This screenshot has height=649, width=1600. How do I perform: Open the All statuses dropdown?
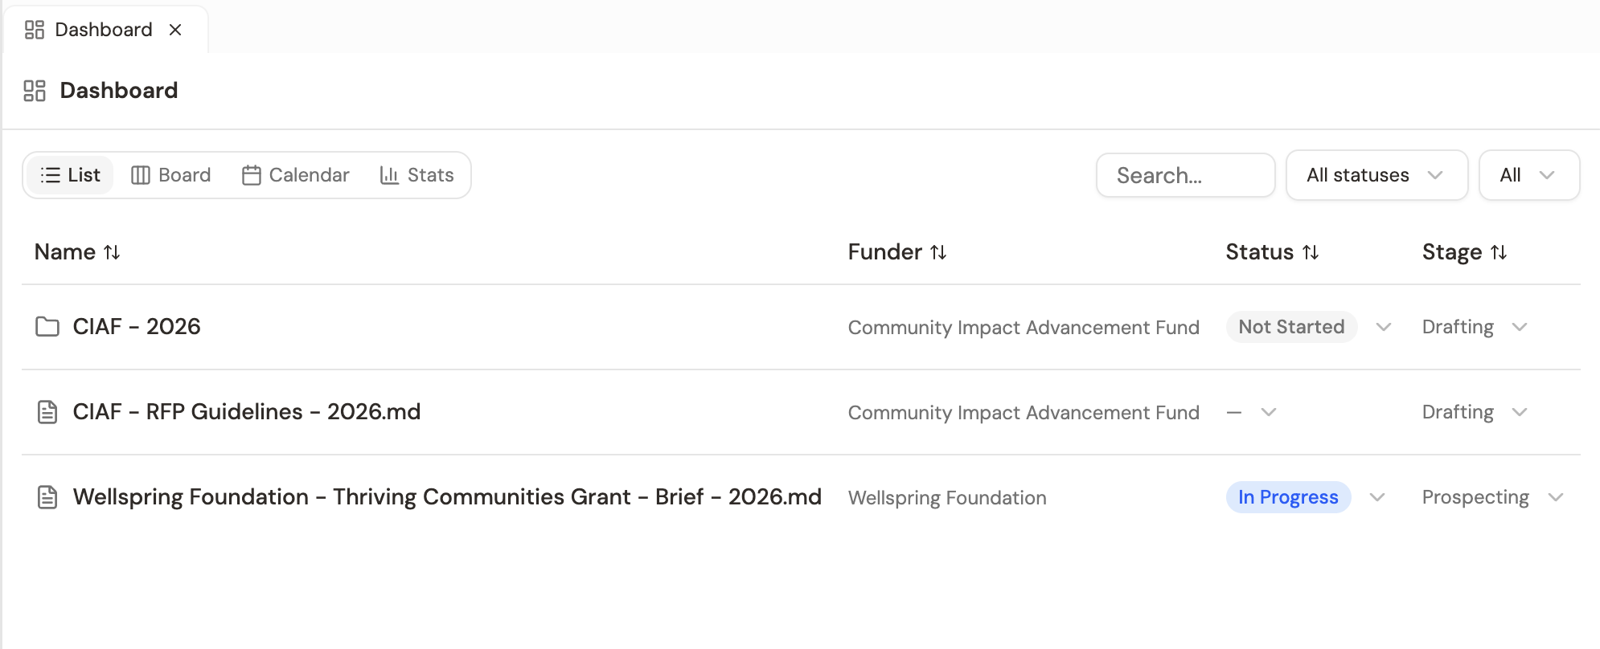[x=1376, y=174]
